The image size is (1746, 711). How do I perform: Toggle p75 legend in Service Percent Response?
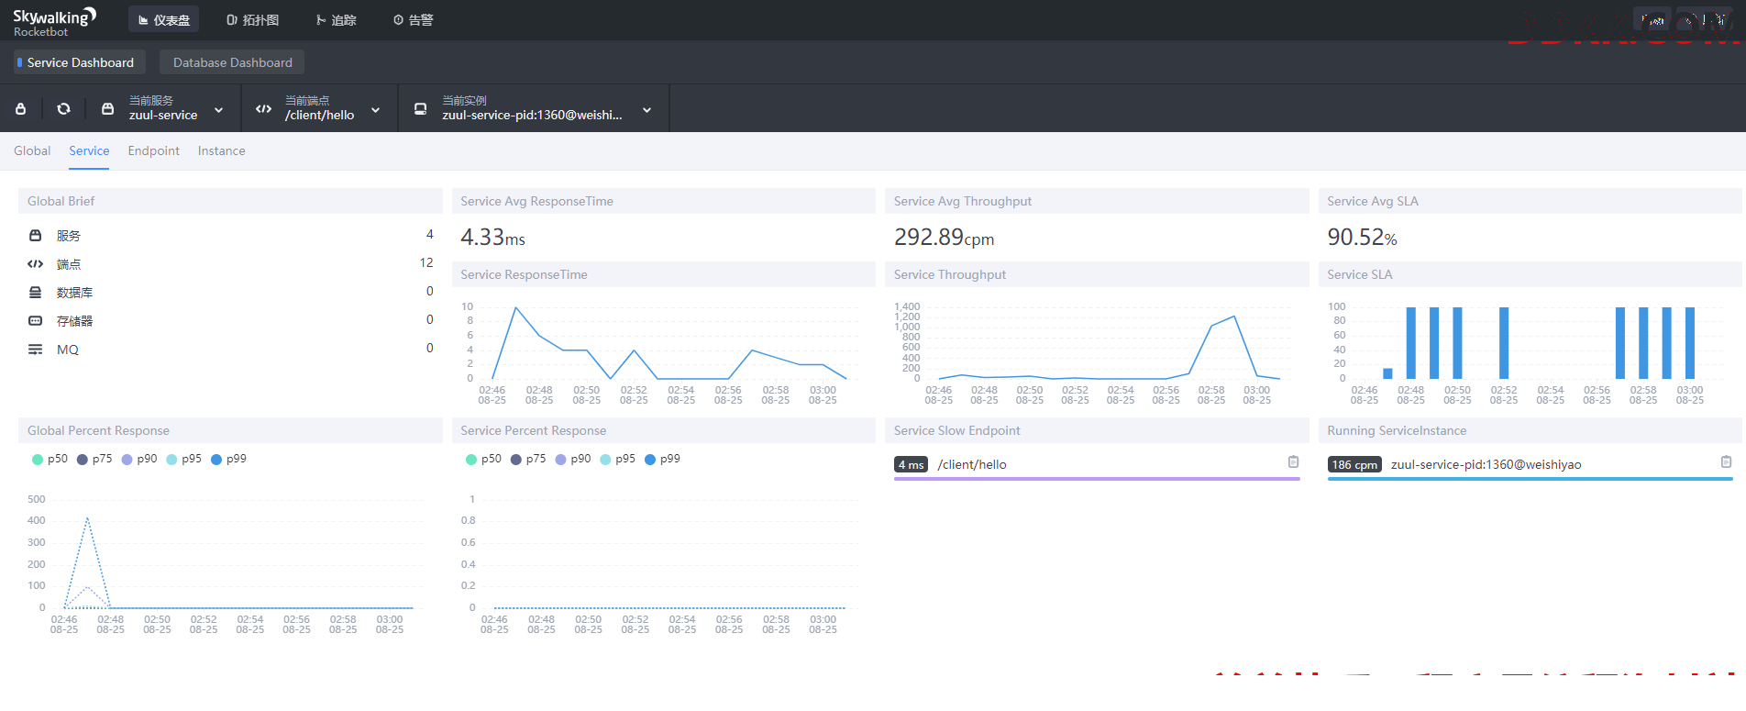(x=528, y=459)
